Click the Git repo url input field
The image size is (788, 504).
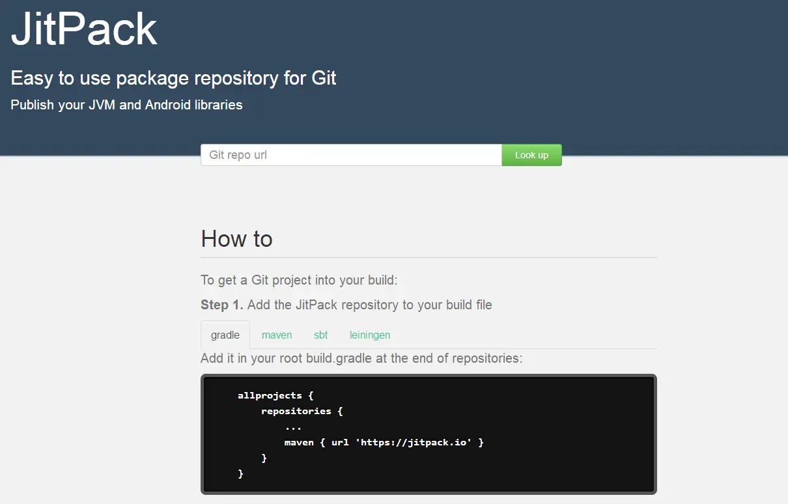pos(351,155)
